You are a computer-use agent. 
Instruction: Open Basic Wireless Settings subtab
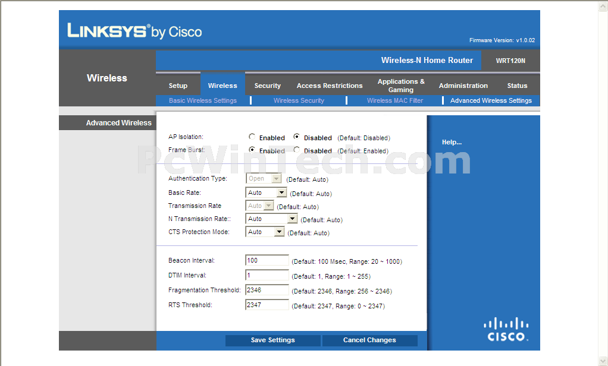pyautogui.click(x=203, y=100)
